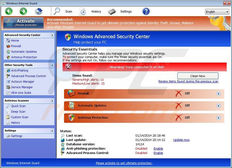Select All-in-one Suite in sidebar
The image size is (232, 168).
coord(21,93)
